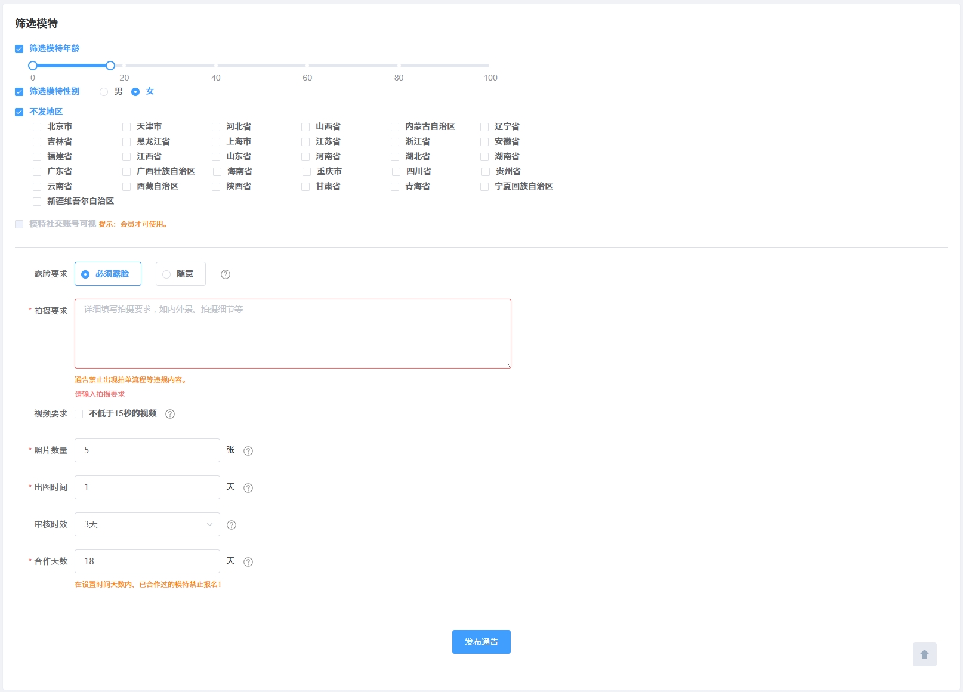Viewport: 963px width, 692px height.
Task: Click help icon next to 出图时间 field
Action: point(248,488)
